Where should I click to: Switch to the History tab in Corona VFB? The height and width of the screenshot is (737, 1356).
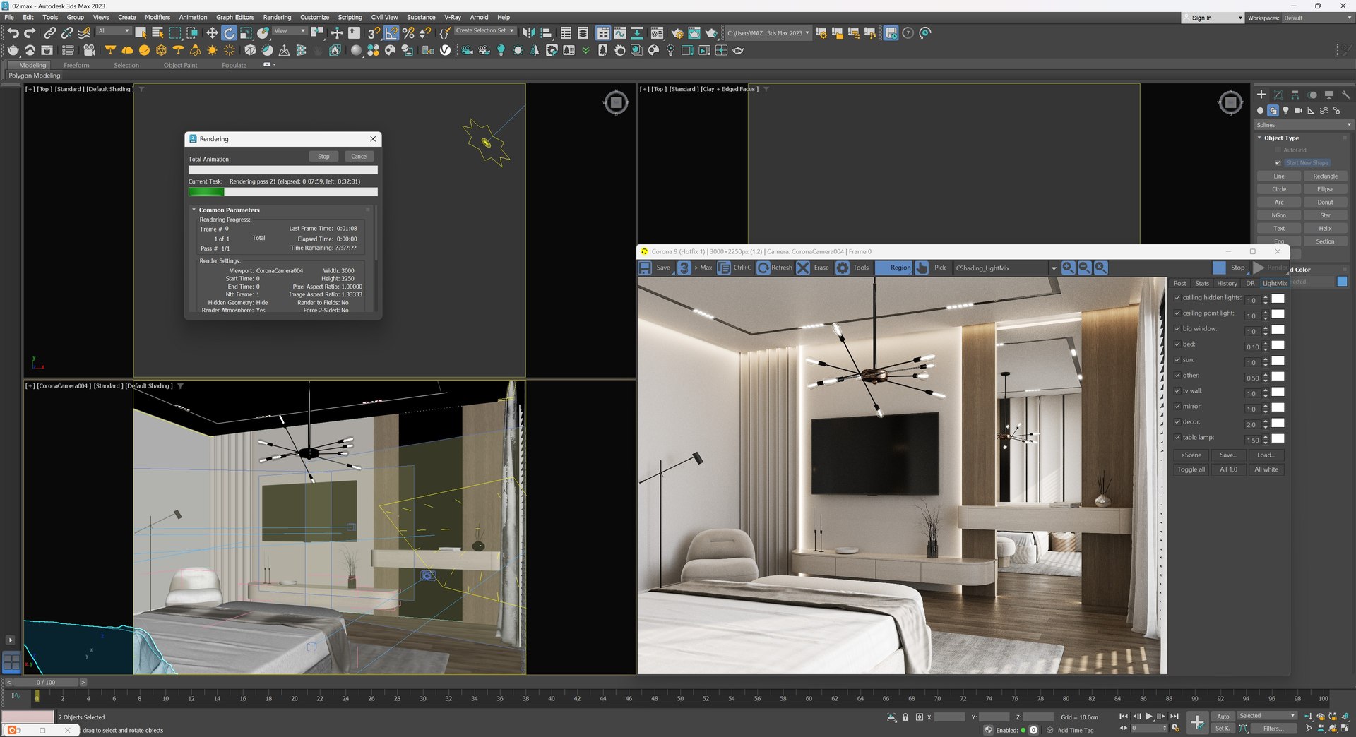click(1227, 284)
